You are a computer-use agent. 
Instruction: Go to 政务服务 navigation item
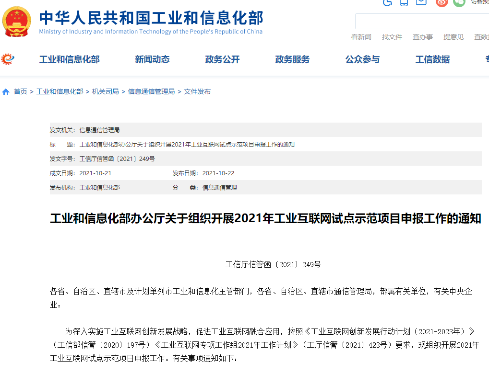tap(292, 59)
